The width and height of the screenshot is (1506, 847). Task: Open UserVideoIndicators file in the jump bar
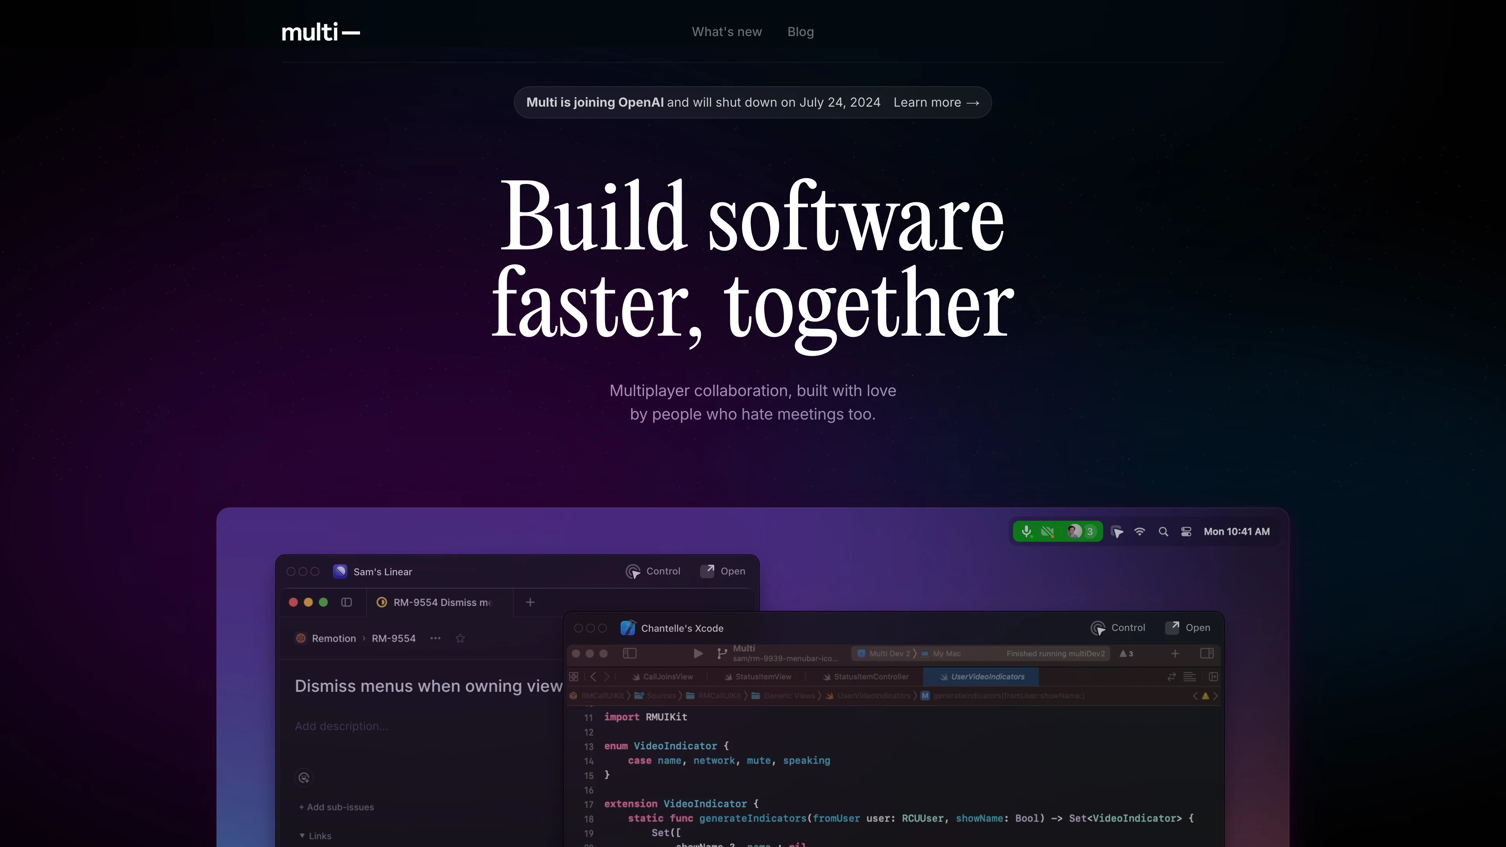[868, 696]
